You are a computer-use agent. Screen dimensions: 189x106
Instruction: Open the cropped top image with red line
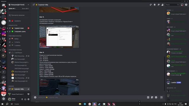click(x=59, y=10)
